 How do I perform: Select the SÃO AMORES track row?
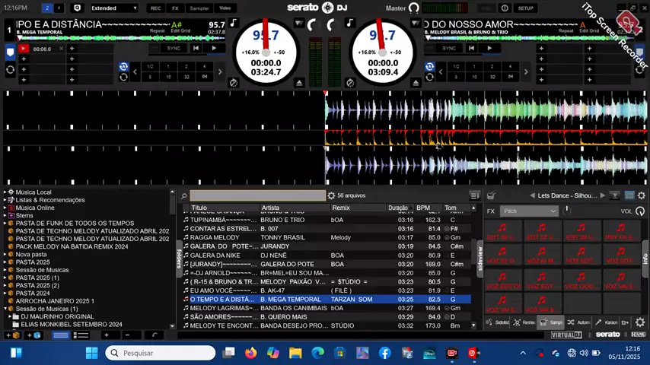(x=327, y=317)
